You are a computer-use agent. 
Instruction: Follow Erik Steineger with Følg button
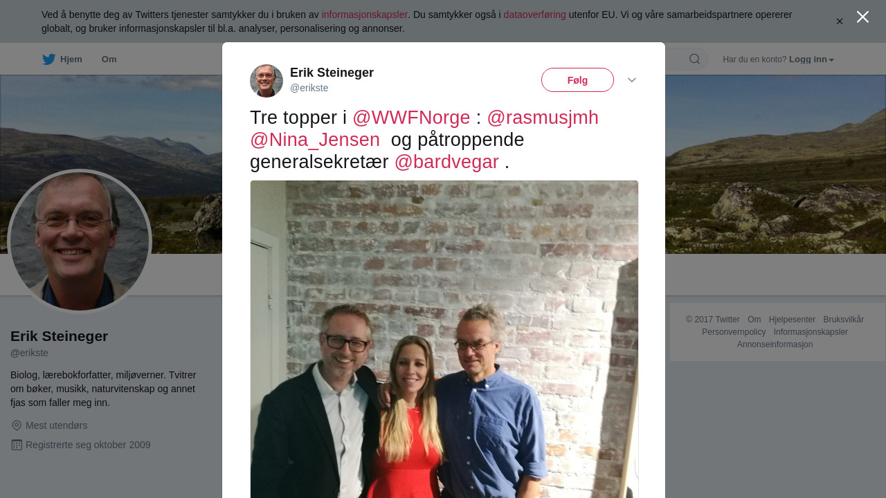click(x=577, y=80)
